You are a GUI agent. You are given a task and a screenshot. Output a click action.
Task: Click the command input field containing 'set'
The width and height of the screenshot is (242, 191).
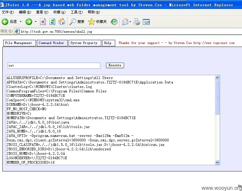tap(54, 65)
